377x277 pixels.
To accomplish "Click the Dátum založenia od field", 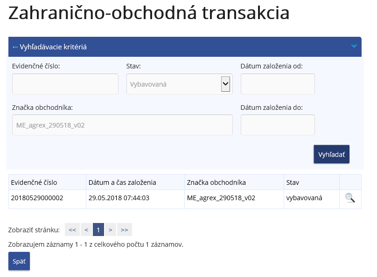I will tap(278, 84).
